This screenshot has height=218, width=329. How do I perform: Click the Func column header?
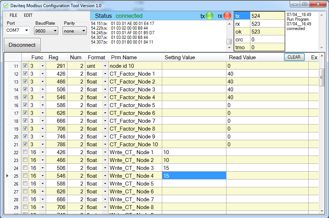pos(38,57)
